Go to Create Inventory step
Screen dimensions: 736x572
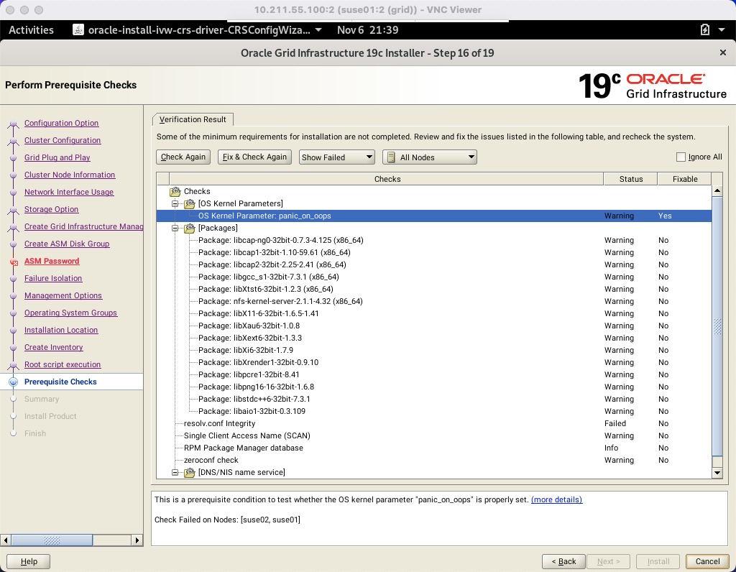53,348
